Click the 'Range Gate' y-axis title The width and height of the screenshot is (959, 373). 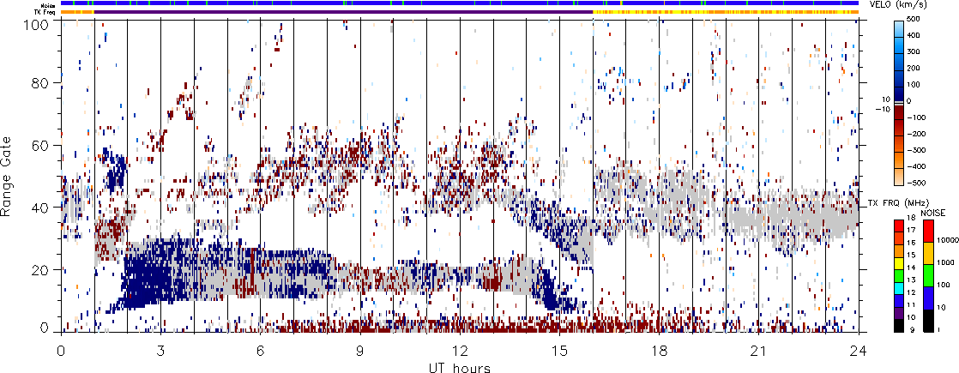pos(8,176)
